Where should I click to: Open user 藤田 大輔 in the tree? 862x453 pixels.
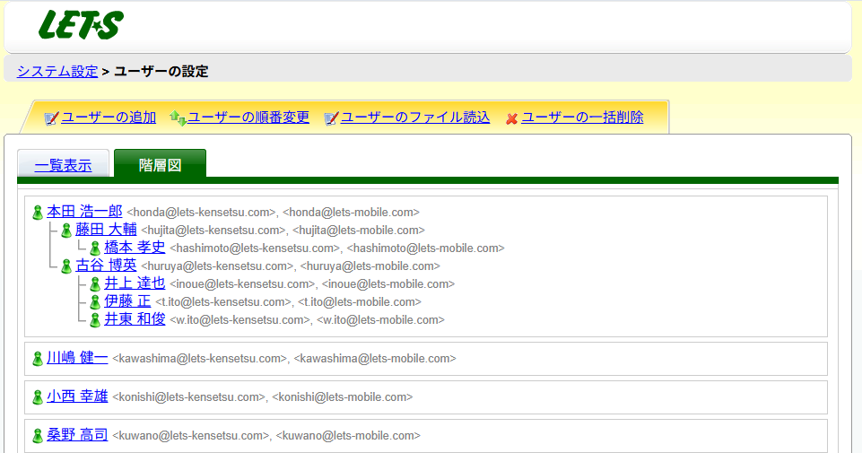[x=106, y=230]
